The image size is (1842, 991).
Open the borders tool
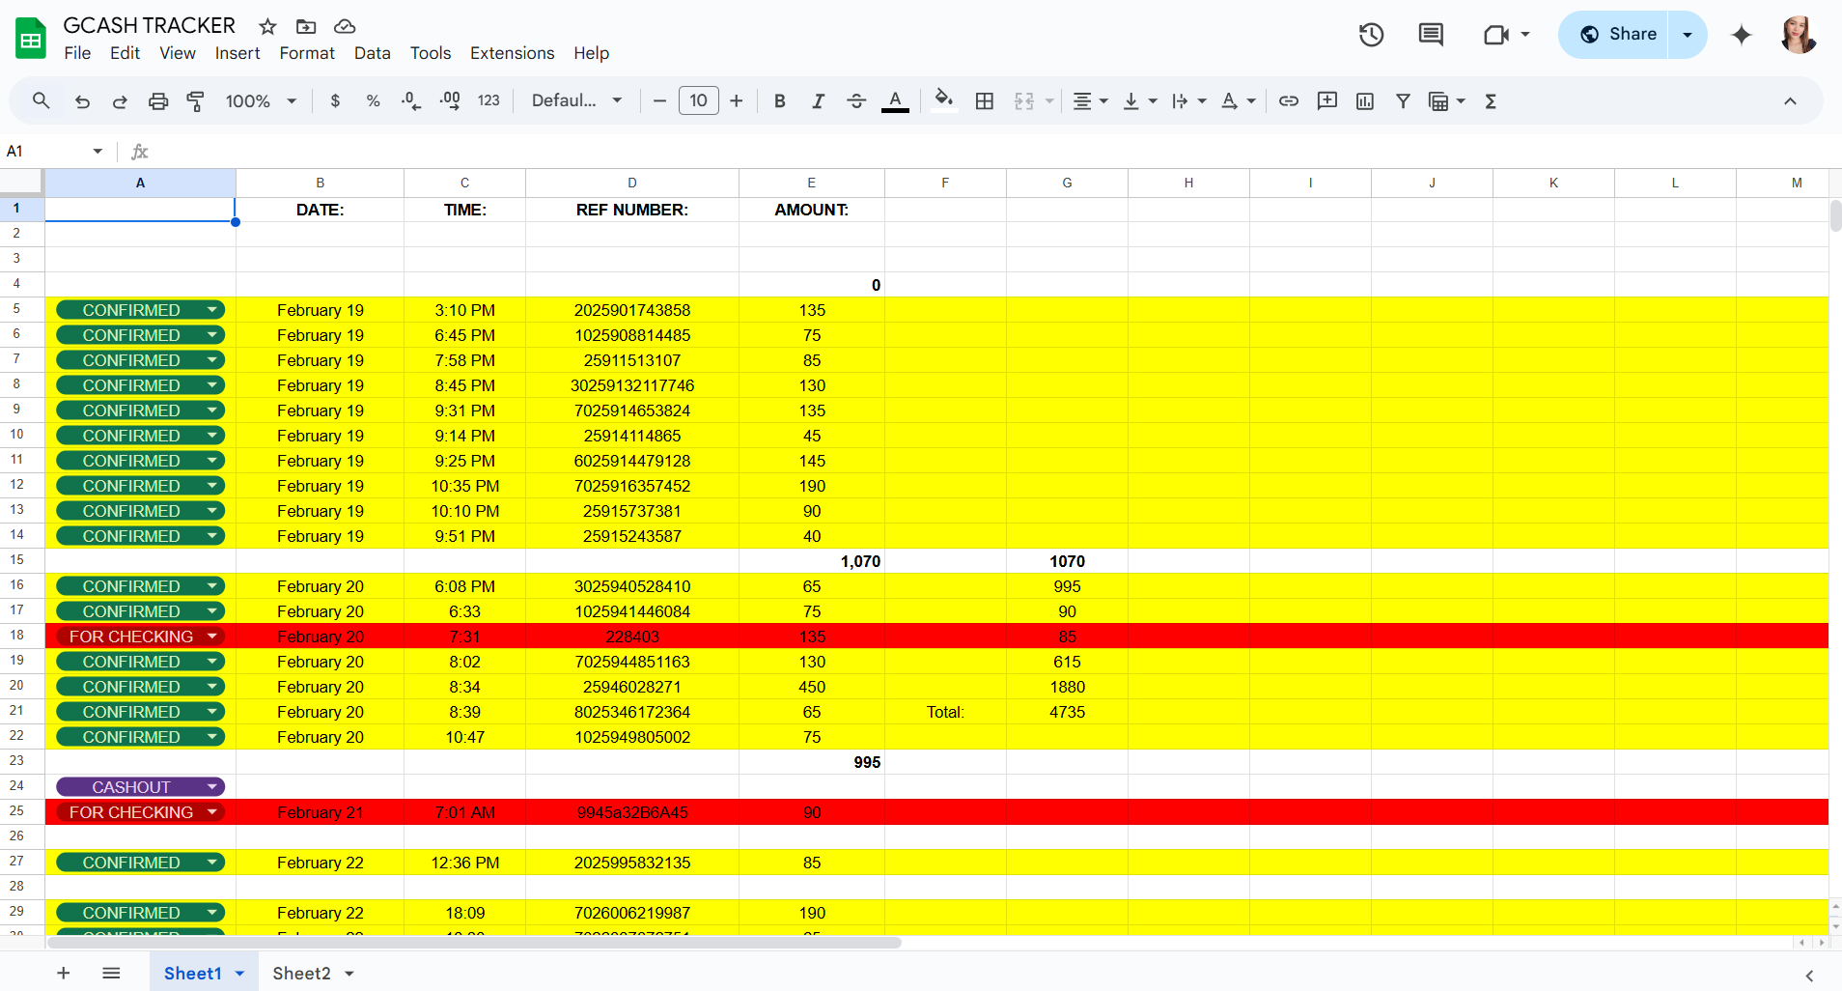985,100
